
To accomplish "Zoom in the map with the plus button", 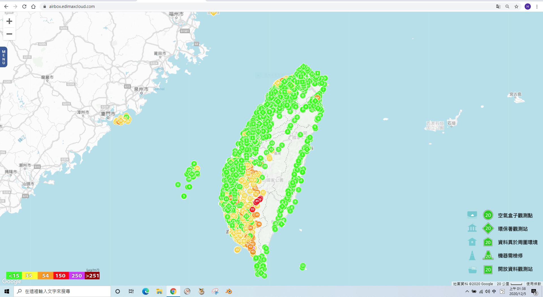I will pos(9,21).
